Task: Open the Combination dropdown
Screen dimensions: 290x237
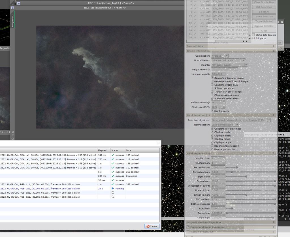Action: tap(219, 56)
